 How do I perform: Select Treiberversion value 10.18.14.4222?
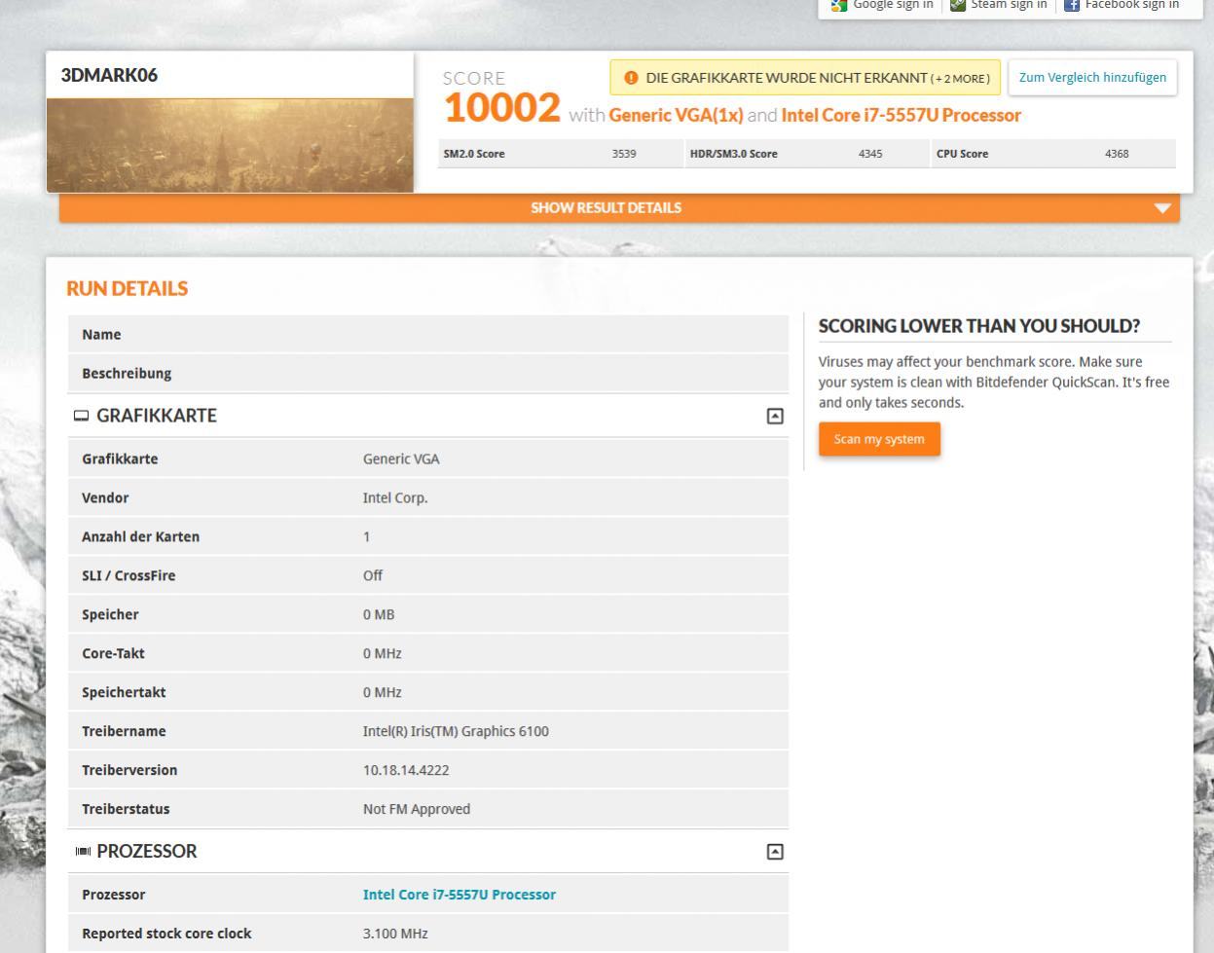pyautogui.click(x=406, y=770)
